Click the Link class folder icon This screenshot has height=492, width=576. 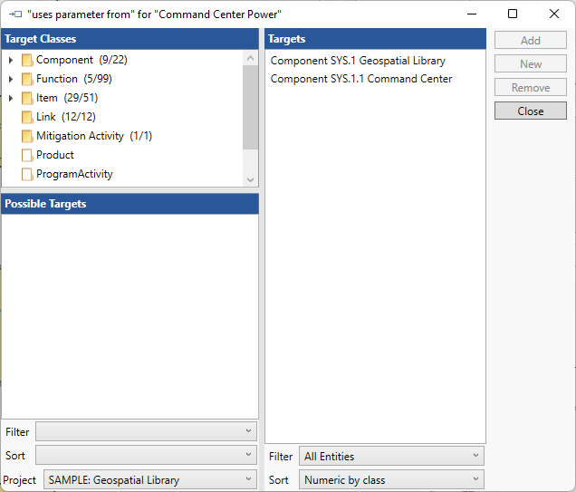click(x=27, y=117)
